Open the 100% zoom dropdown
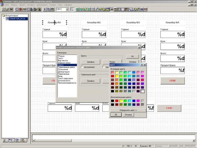This screenshot has height=148, width=197. [x=67, y=10]
